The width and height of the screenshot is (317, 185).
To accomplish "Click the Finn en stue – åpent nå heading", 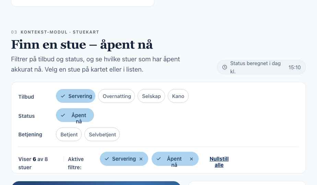I will (82, 45).
